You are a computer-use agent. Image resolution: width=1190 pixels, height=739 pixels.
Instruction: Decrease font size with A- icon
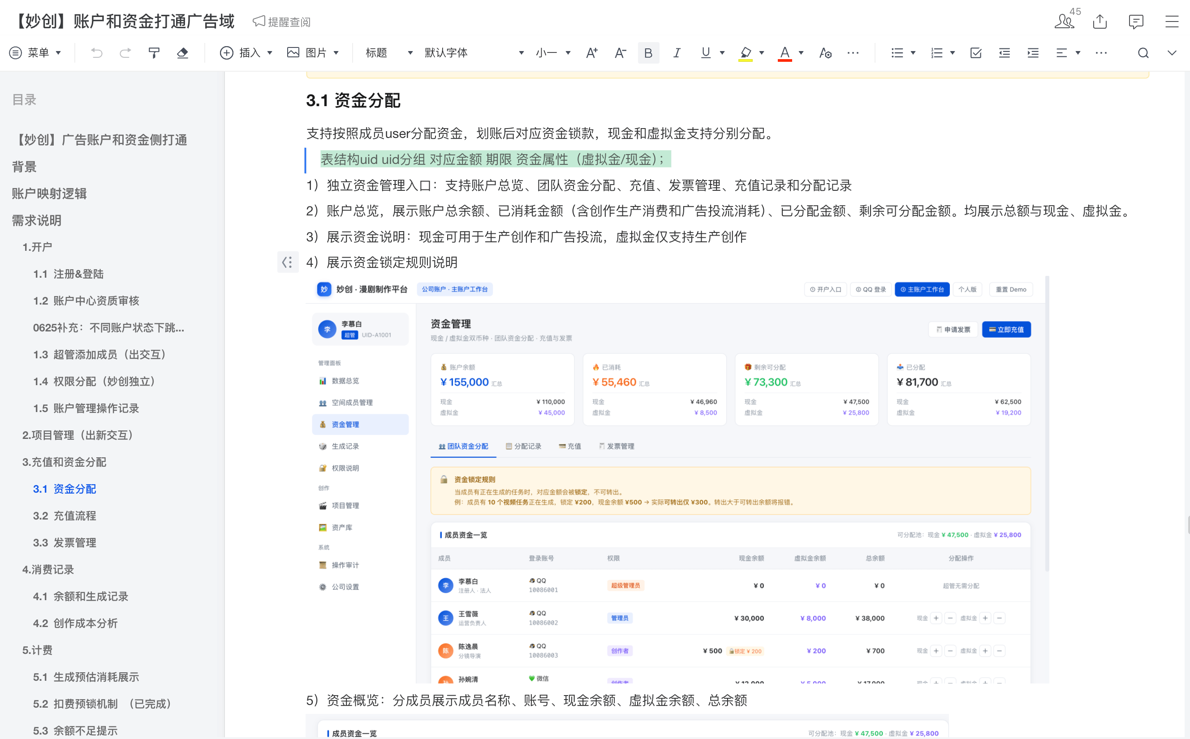click(x=620, y=53)
